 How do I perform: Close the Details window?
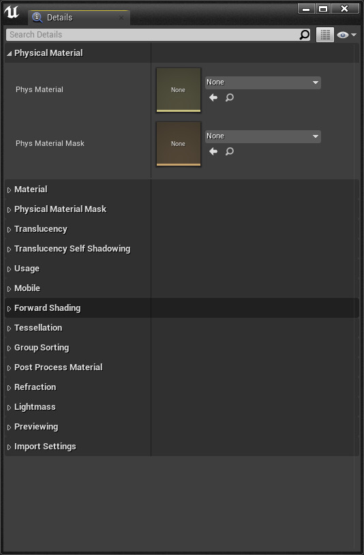coord(345,8)
